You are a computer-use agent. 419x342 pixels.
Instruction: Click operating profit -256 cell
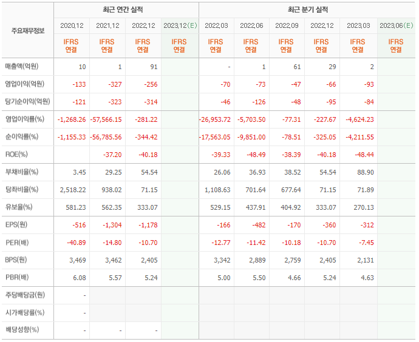click(151, 84)
